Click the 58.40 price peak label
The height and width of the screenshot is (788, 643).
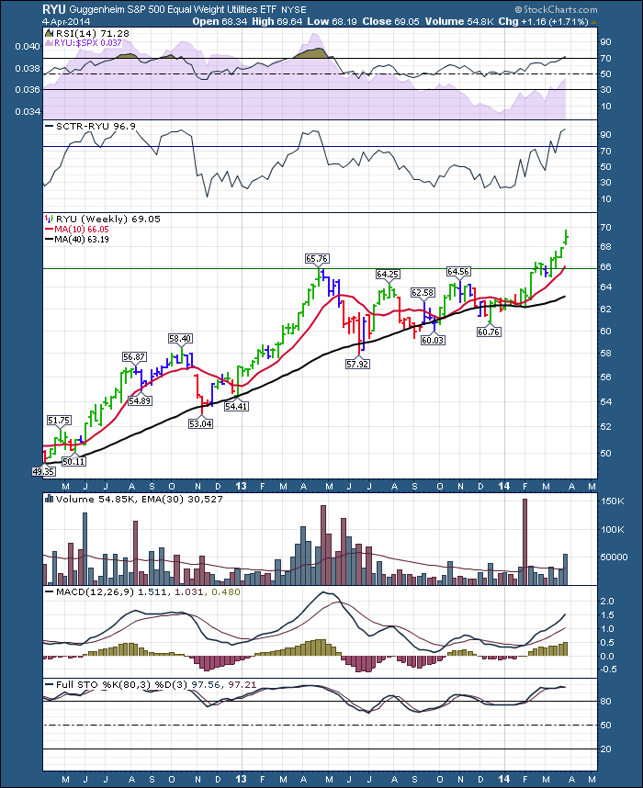coord(180,339)
